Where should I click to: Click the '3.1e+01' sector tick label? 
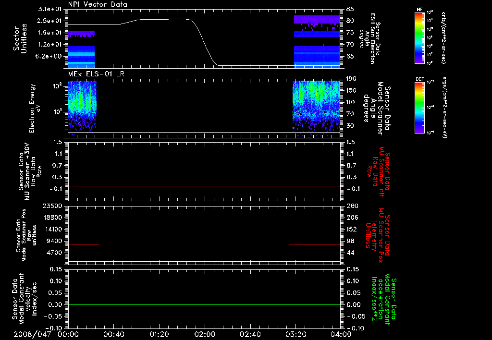coord(50,9)
